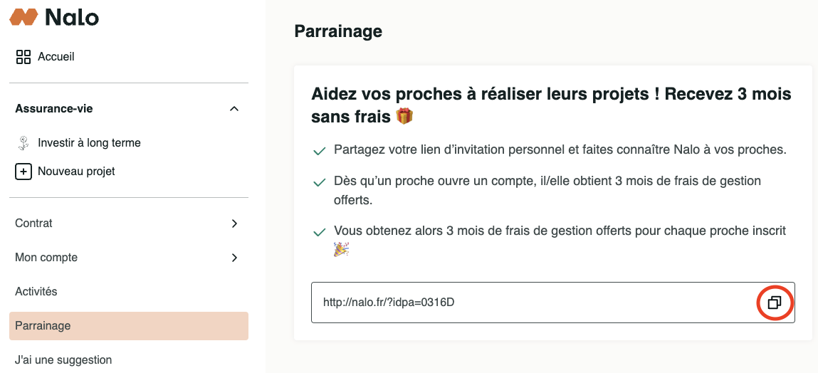
Task: Expand the Mon compte submenu arrow
Action: (234, 258)
